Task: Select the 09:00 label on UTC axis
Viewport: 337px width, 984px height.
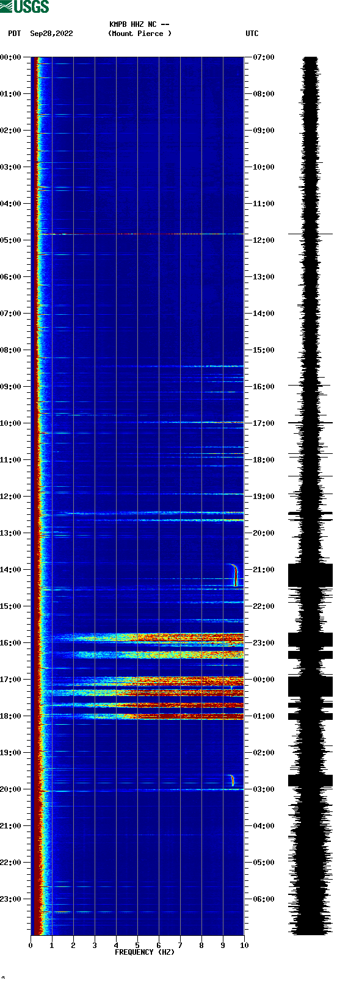Action: tap(264, 131)
